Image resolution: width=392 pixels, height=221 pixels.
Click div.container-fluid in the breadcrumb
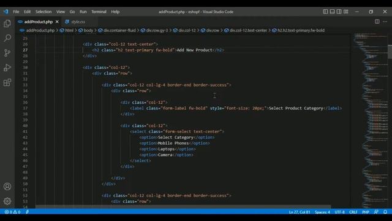[119, 30]
